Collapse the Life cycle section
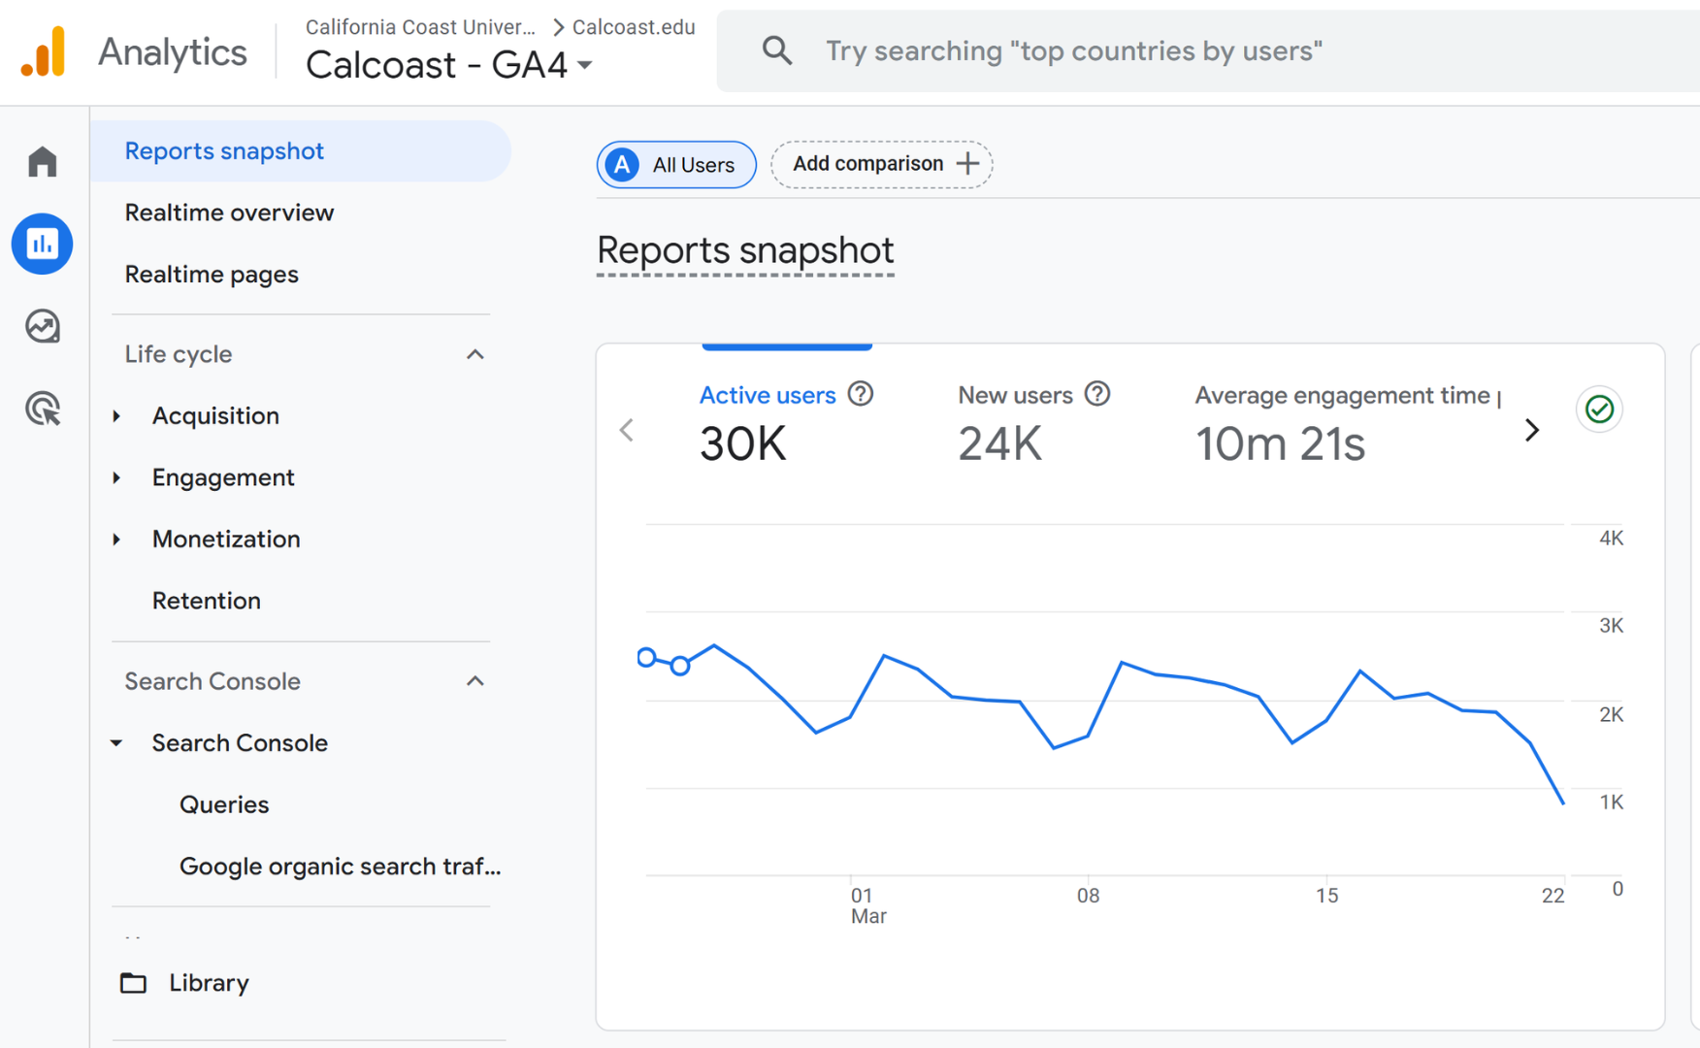This screenshot has width=1700, height=1048. (x=474, y=354)
